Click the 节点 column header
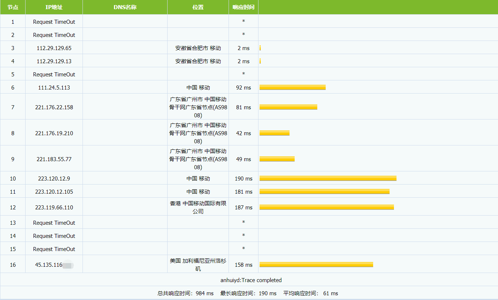 tap(13, 7)
